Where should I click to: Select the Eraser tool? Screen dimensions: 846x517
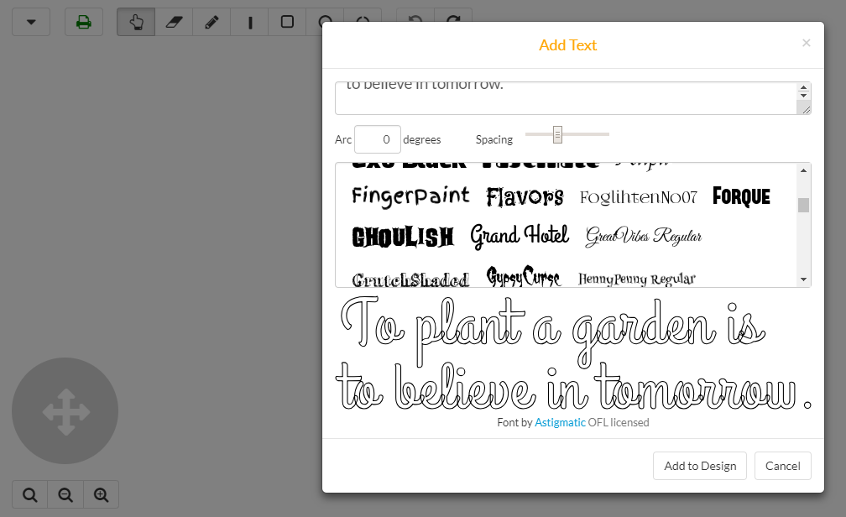tap(173, 22)
